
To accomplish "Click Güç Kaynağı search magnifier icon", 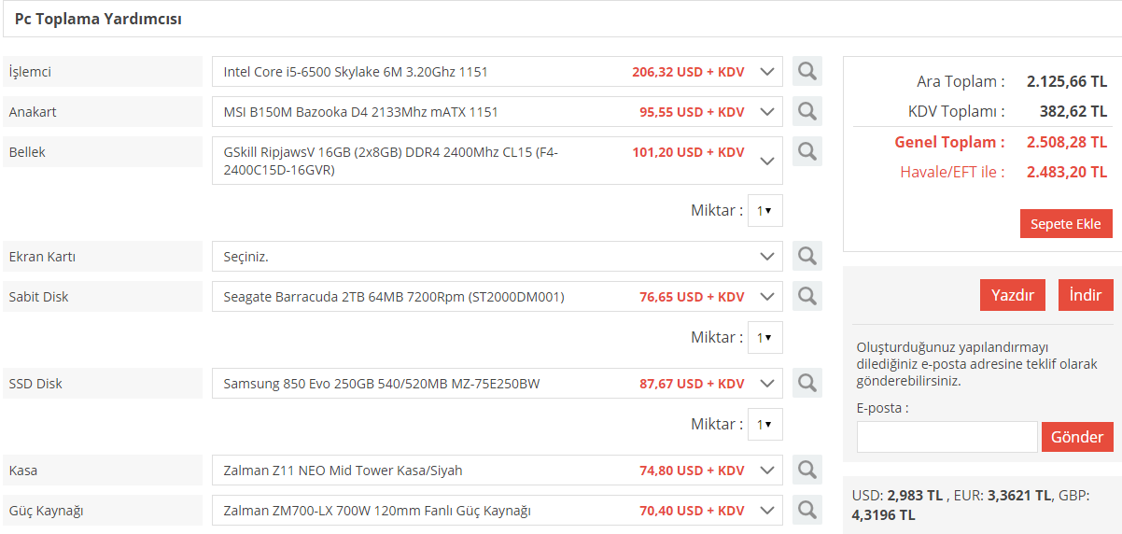I will click(807, 510).
